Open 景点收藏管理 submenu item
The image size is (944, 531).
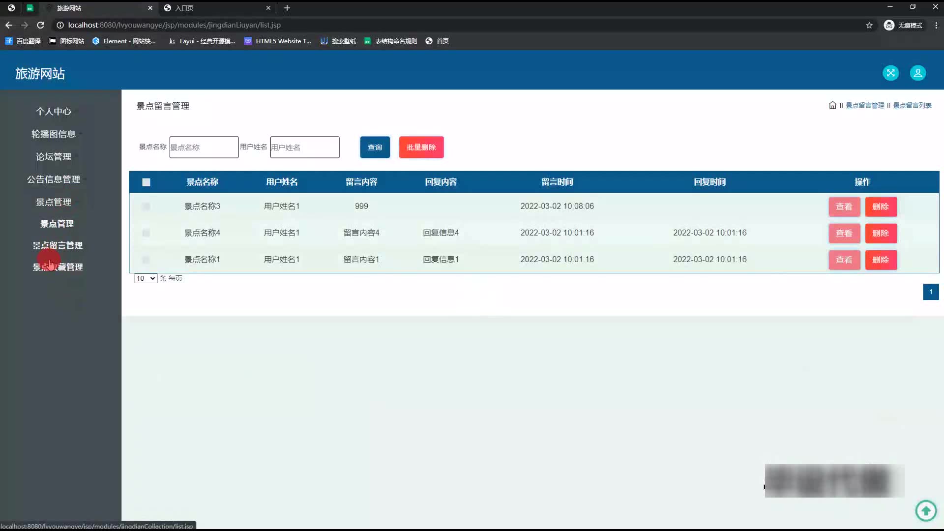pyautogui.click(x=58, y=267)
